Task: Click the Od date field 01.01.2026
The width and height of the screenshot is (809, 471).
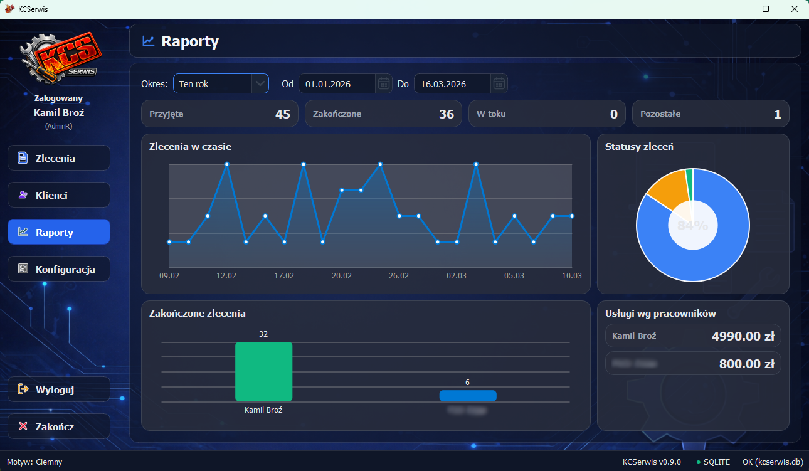Action: tap(336, 83)
